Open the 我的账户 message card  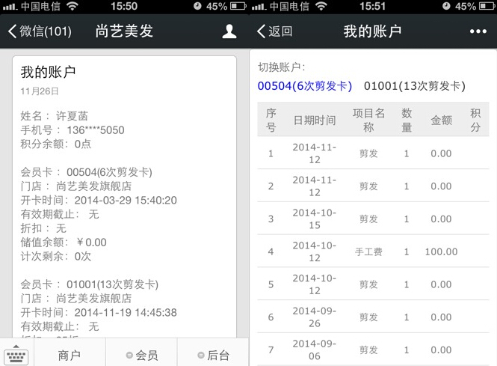pyautogui.click(x=124, y=197)
